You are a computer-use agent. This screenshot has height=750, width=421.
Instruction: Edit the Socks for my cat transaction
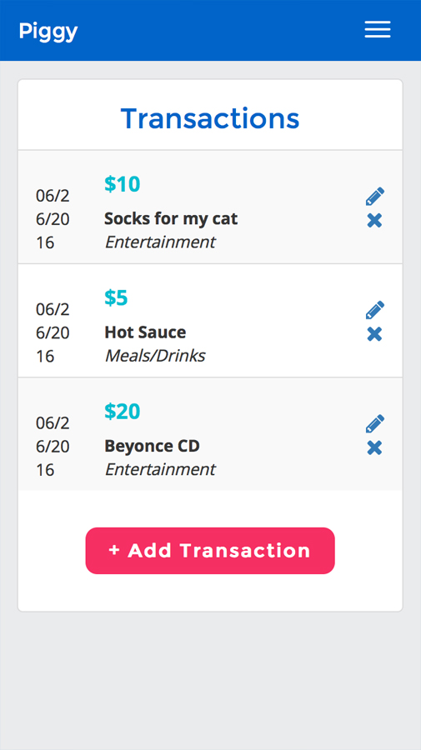point(375,197)
